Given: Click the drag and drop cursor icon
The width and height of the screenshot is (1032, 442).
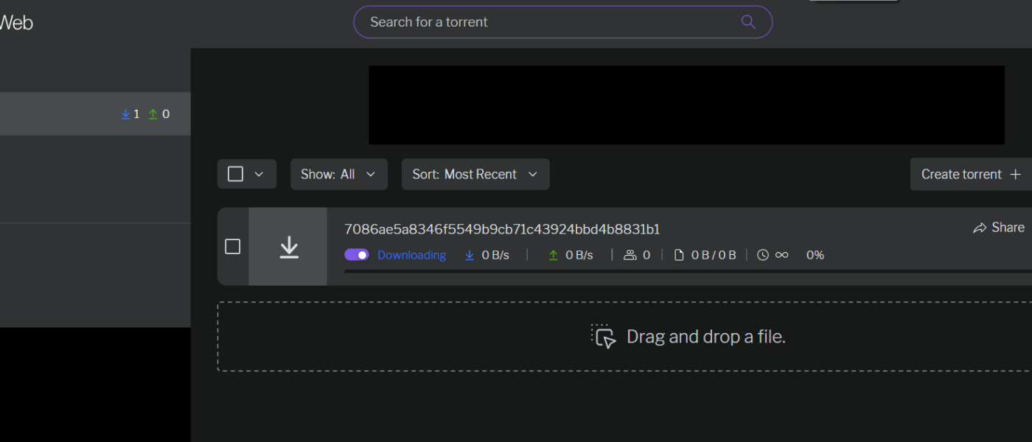Looking at the screenshot, I should pyautogui.click(x=604, y=337).
